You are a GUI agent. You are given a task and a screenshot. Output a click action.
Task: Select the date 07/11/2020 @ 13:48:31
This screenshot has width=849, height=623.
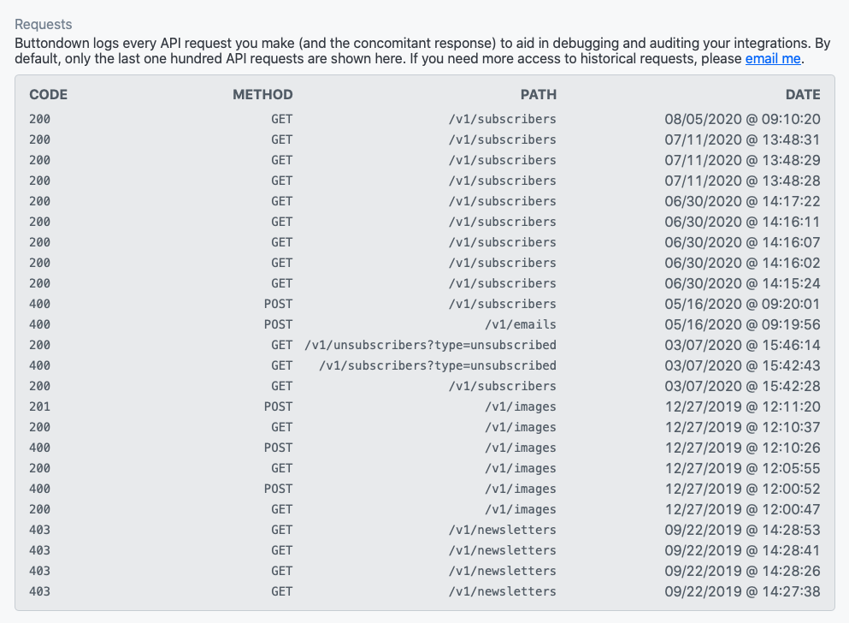tap(742, 139)
